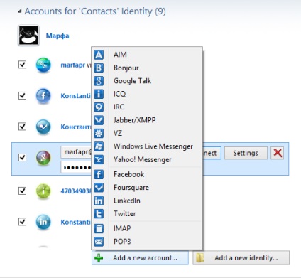
Task: Select Facebook from the account menu
Action: pyautogui.click(x=147, y=174)
